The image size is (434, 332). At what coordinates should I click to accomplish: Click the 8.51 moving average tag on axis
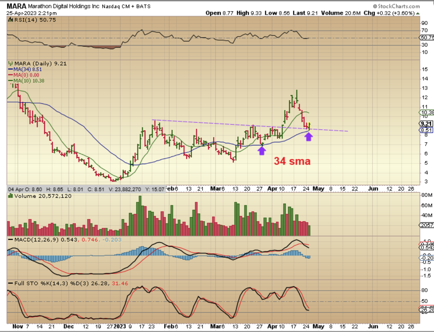tap(427, 130)
